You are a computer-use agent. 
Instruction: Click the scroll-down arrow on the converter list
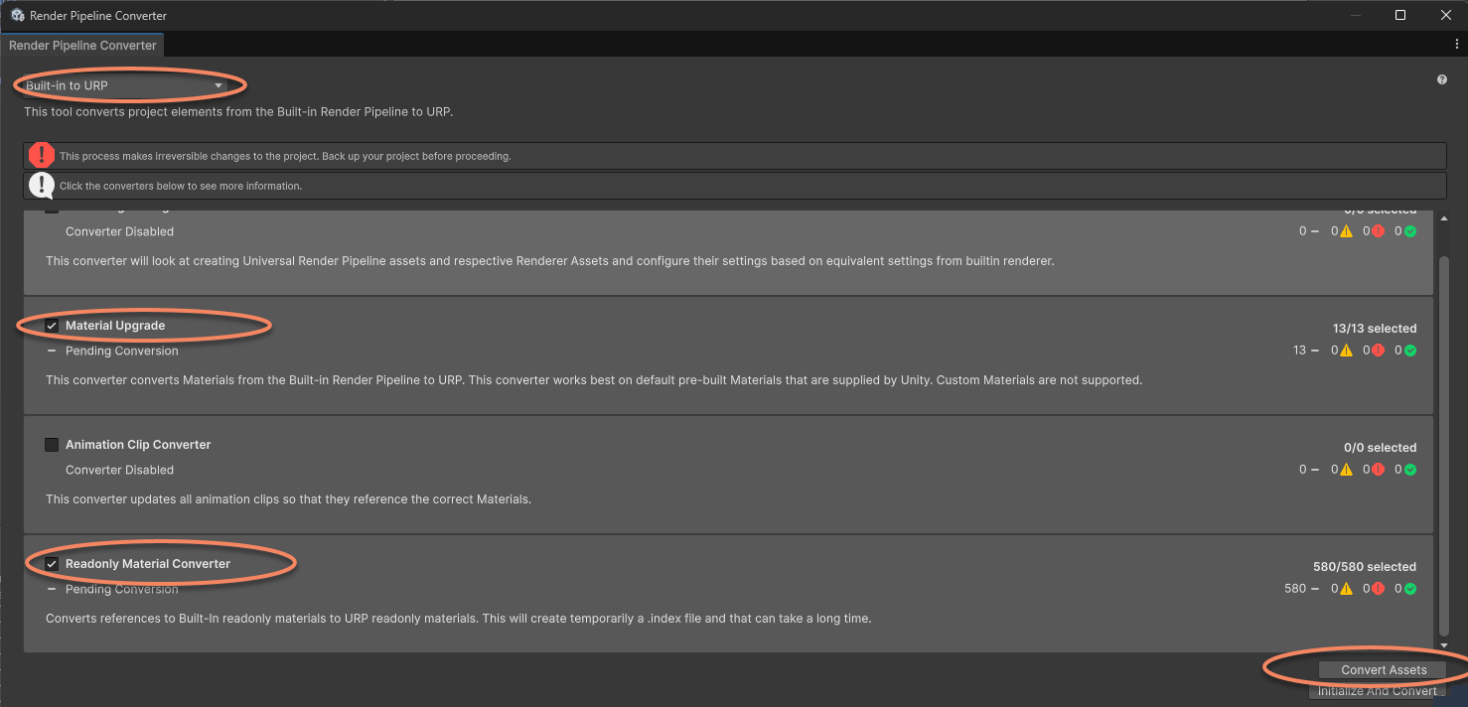coord(1445,642)
